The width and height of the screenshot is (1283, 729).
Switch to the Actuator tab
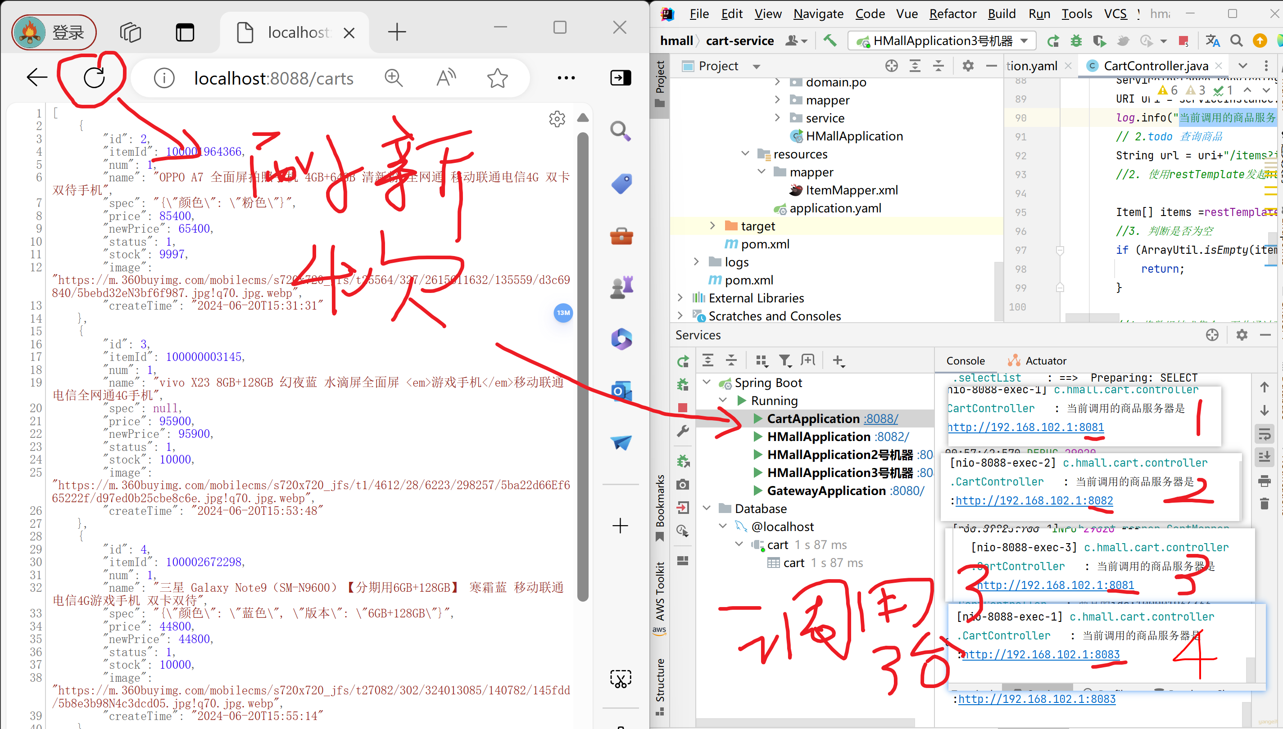pos(1037,360)
